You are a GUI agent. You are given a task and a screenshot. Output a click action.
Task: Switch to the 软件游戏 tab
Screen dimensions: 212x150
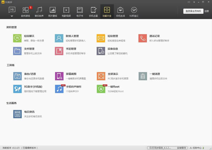coord(25,12)
